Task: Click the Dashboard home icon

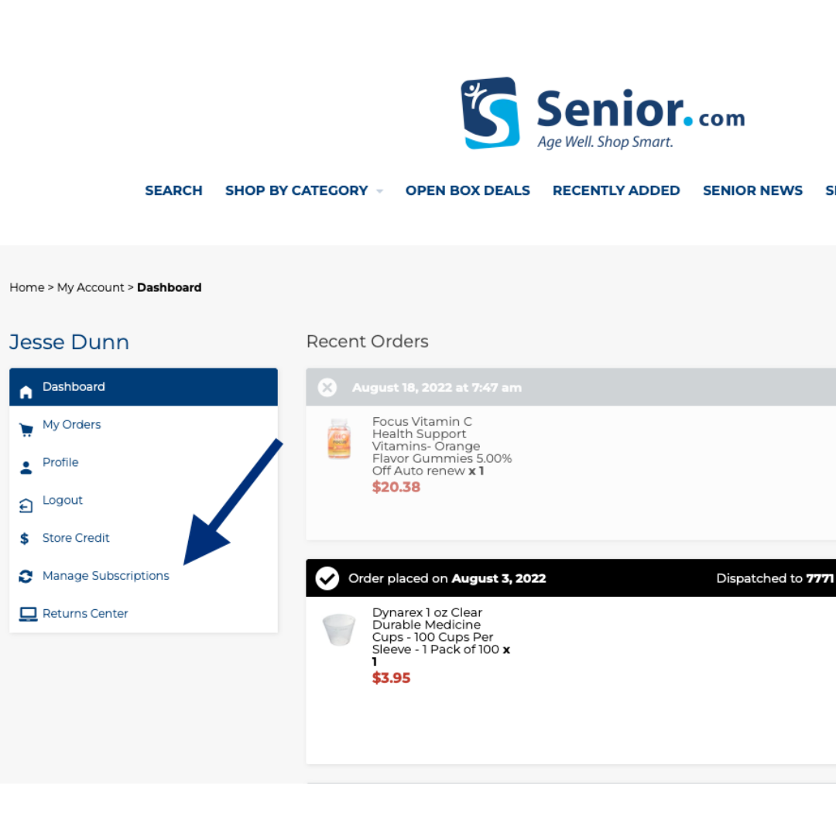Action: (x=26, y=392)
